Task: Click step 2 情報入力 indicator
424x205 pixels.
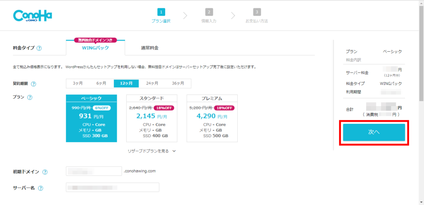Action: [209, 16]
